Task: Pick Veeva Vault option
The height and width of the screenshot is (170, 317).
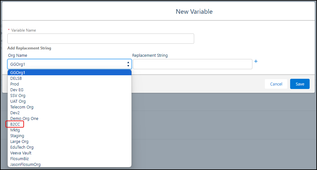Action: [x=69, y=153]
